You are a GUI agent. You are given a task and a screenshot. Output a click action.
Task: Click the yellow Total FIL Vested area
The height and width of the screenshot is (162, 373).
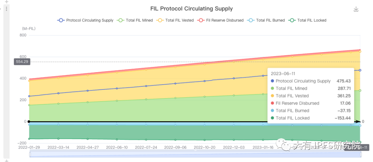click(138, 86)
